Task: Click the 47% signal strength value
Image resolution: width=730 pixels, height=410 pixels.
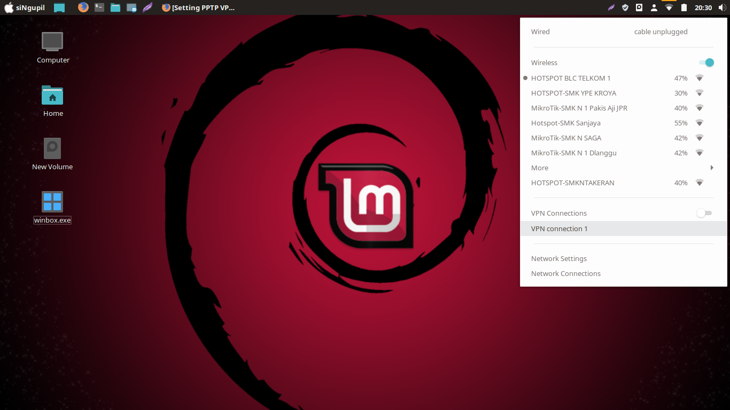Action: click(x=681, y=78)
